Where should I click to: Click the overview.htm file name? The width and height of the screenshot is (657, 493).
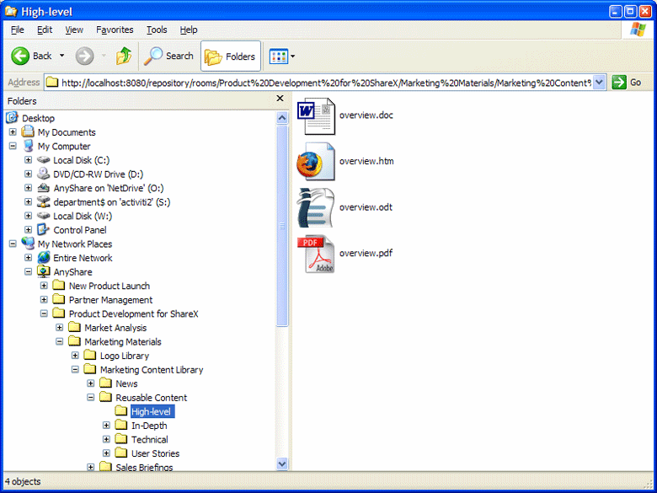coord(366,161)
